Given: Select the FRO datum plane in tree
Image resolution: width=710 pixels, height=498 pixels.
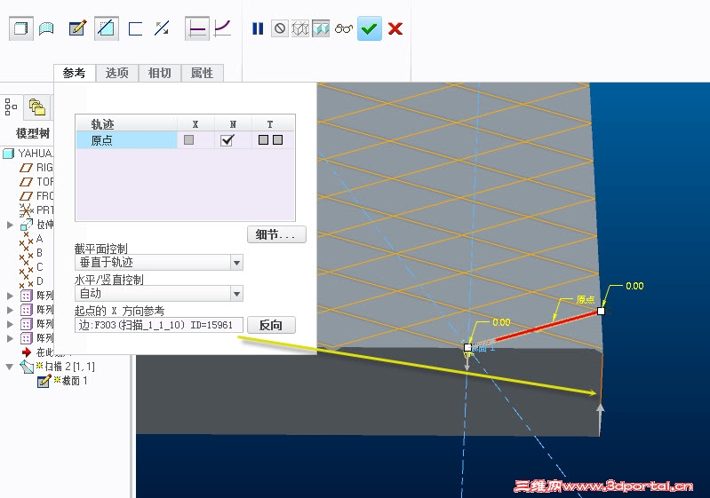Looking at the screenshot, I should (x=36, y=196).
